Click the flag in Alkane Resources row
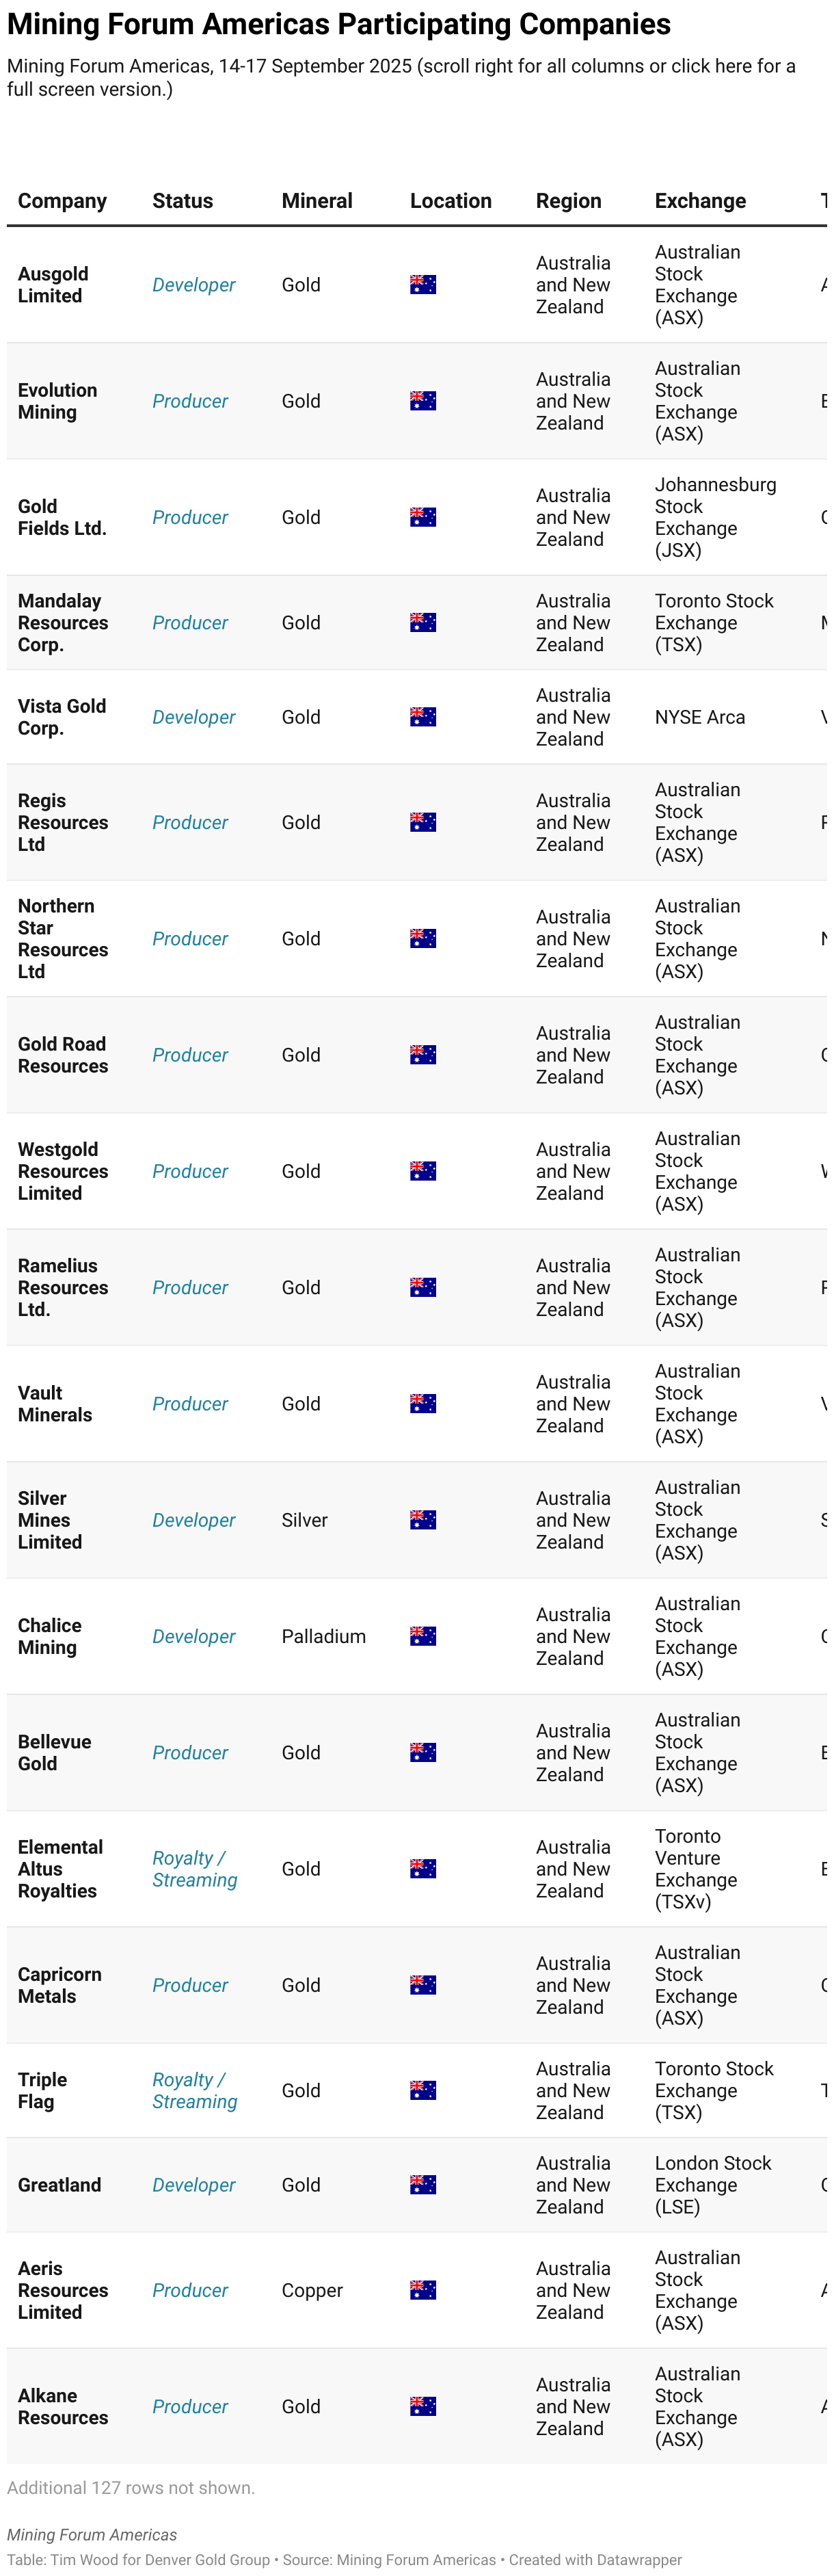Screen dimensions: 834x2576 [422, 2406]
